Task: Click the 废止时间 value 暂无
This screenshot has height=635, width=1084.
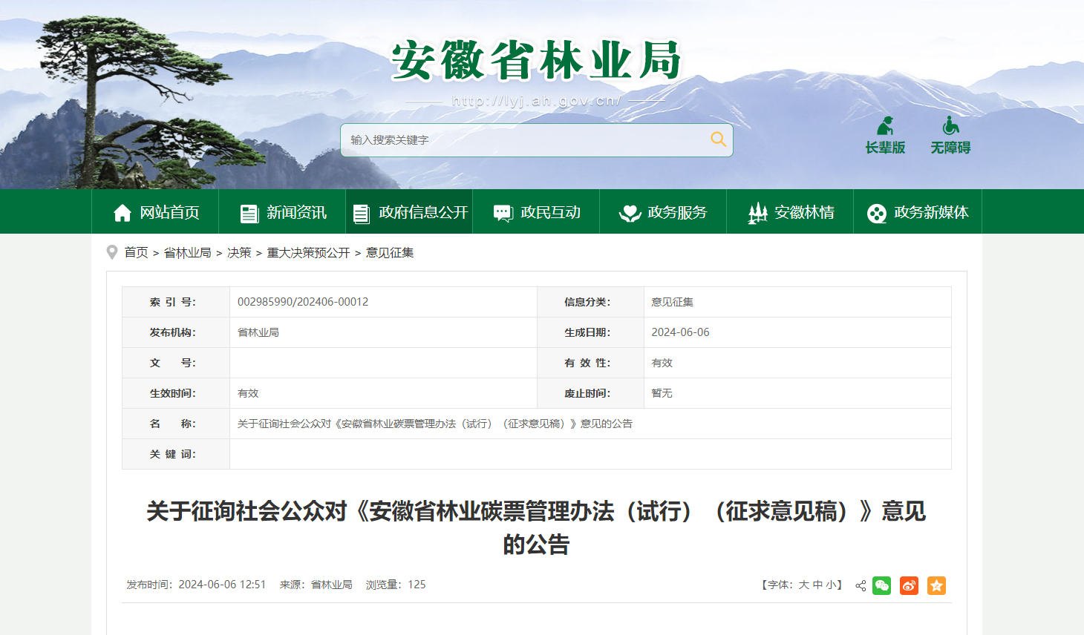Action: [662, 393]
